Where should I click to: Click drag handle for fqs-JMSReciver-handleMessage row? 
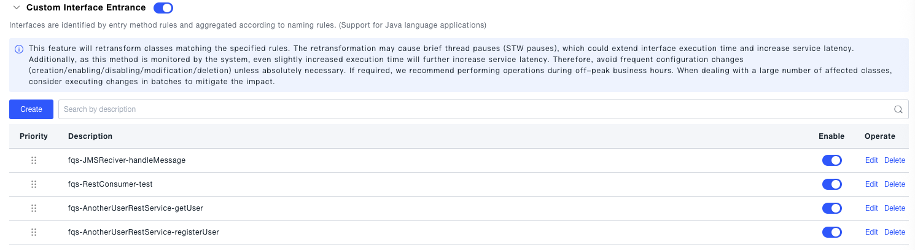(34, 160)
